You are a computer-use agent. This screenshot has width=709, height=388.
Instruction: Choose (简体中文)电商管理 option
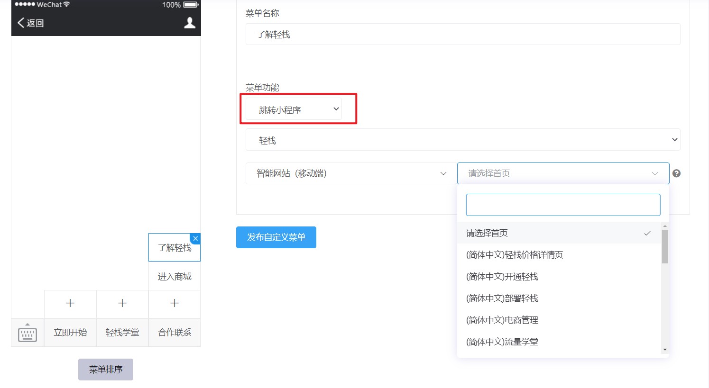[559, 320]
